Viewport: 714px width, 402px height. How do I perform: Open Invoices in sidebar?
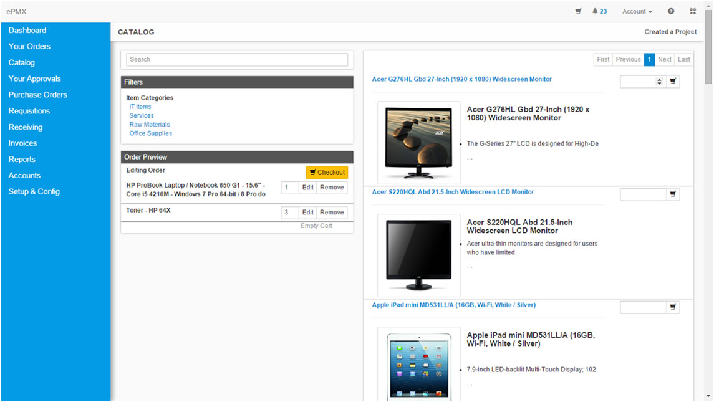(22, 143)
